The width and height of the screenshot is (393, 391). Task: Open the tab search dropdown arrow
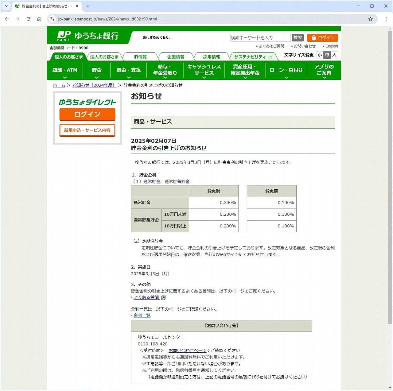pos(6,6)
